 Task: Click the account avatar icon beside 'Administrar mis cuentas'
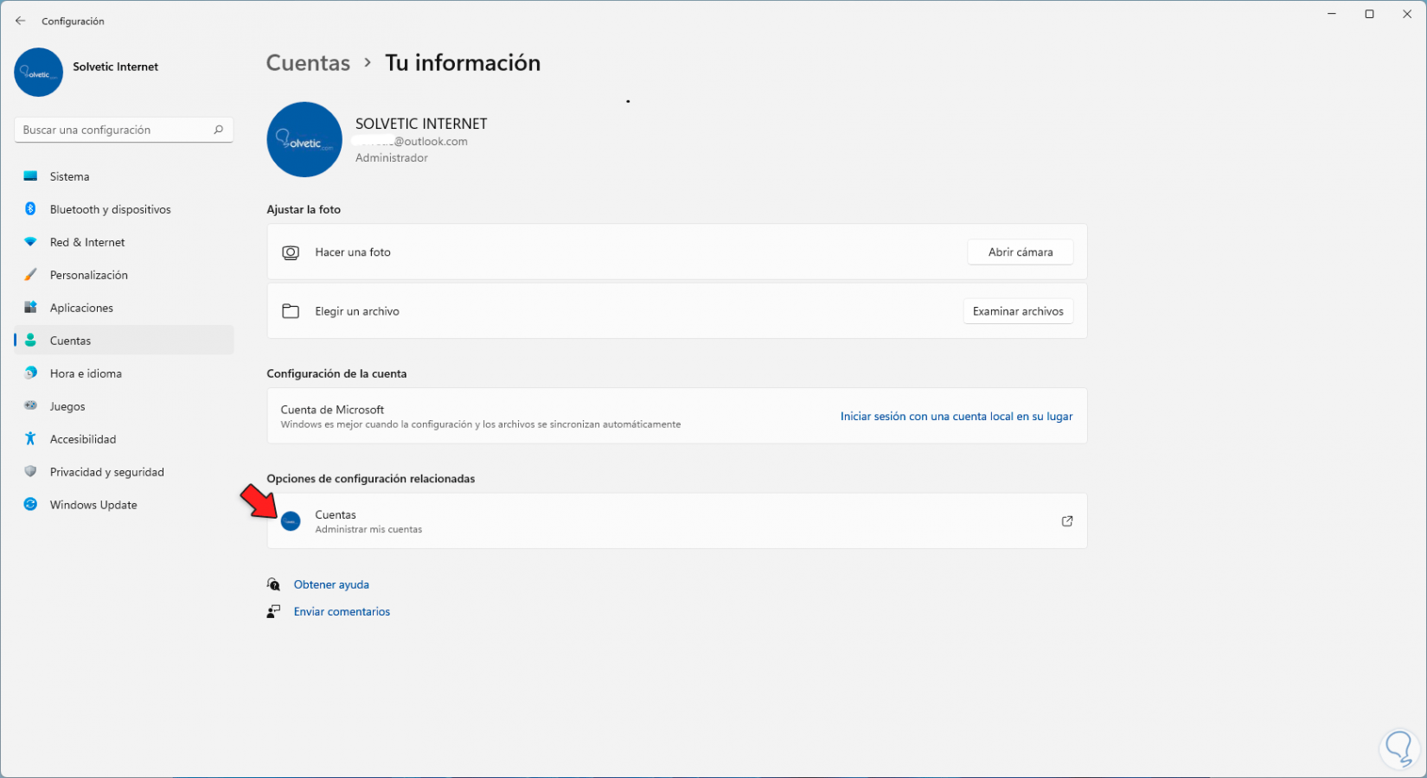coord(291,521)
